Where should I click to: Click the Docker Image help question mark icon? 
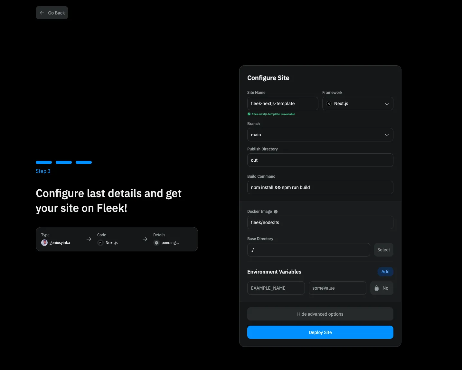[276, 212]
